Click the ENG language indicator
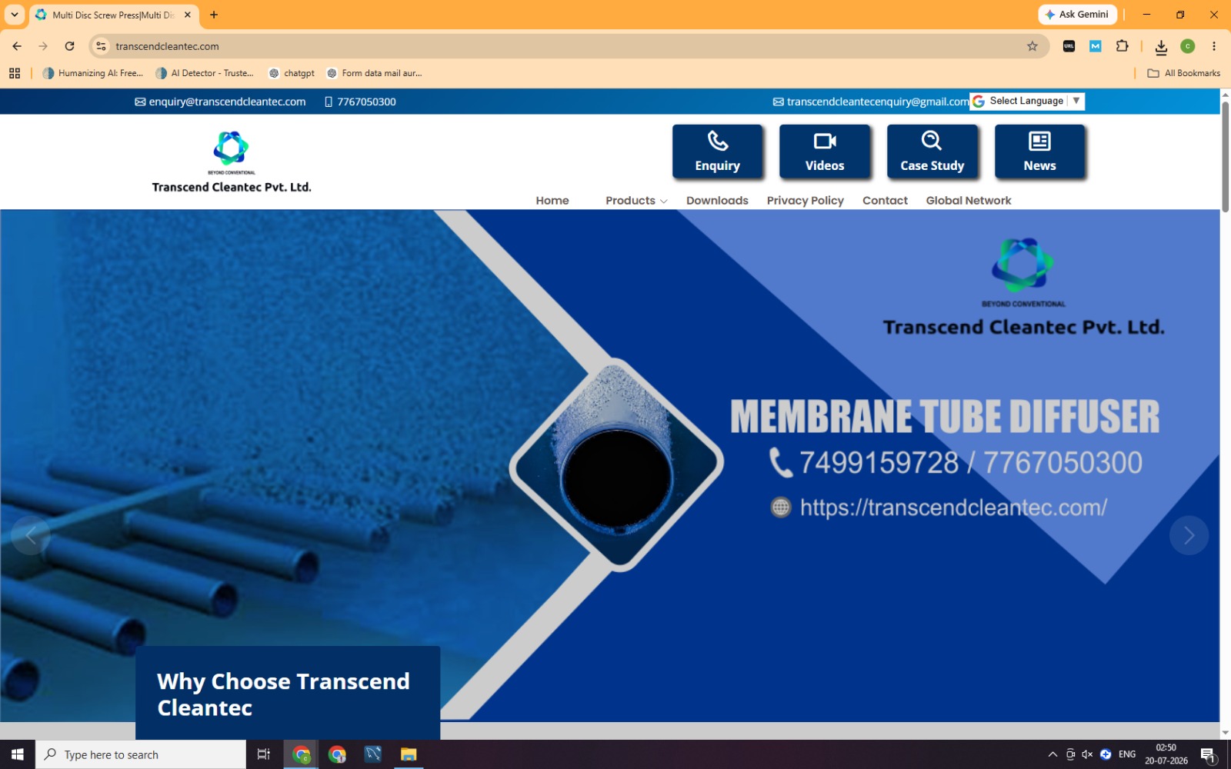The height and width of the screenshot is (769, 1231). [1127, 754]
